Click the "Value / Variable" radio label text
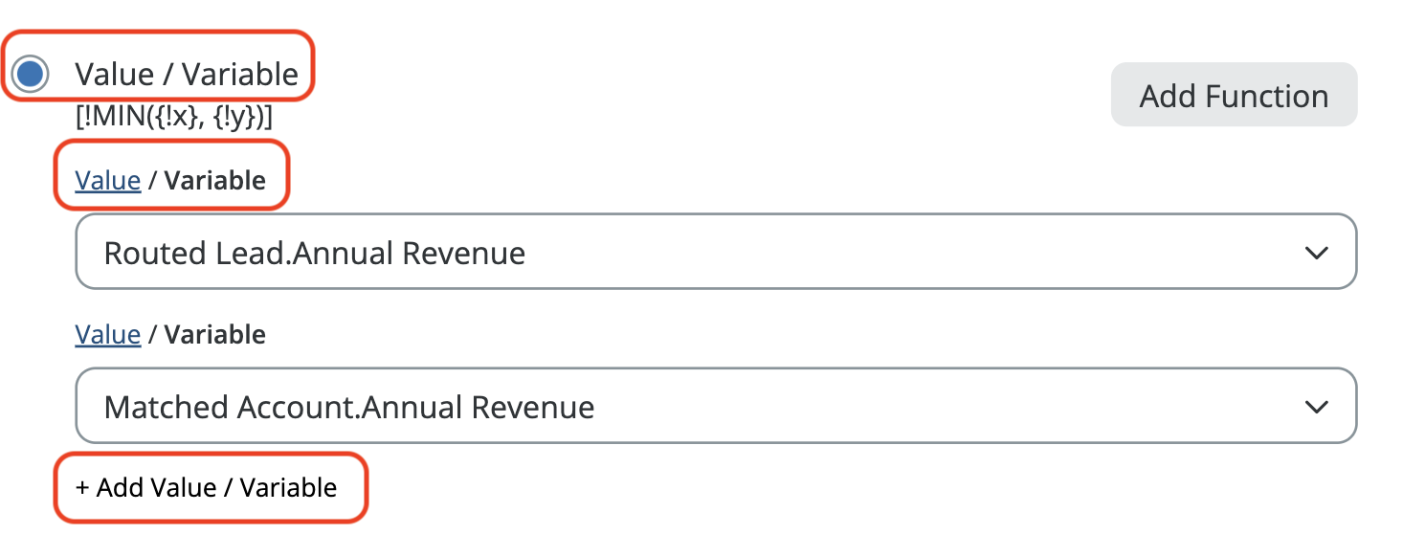1403x557 pixels. pos(187,75)
